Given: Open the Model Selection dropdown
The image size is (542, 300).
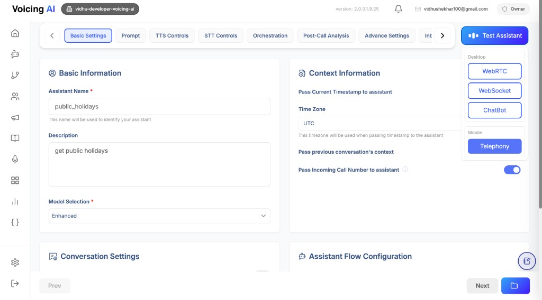Looking at the screenshot, I should (x=159, y=216).
